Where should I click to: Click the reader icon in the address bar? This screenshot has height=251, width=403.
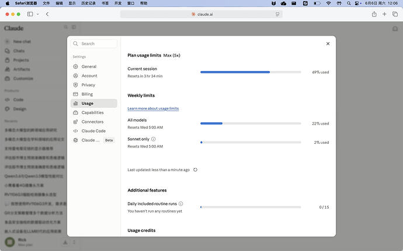277,14
